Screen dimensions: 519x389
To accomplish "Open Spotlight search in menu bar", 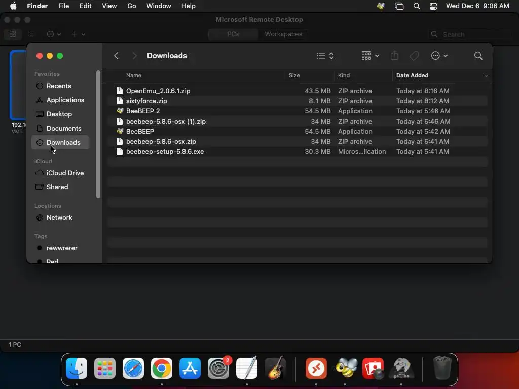I will pyautogui.click(x=417, y=6).
